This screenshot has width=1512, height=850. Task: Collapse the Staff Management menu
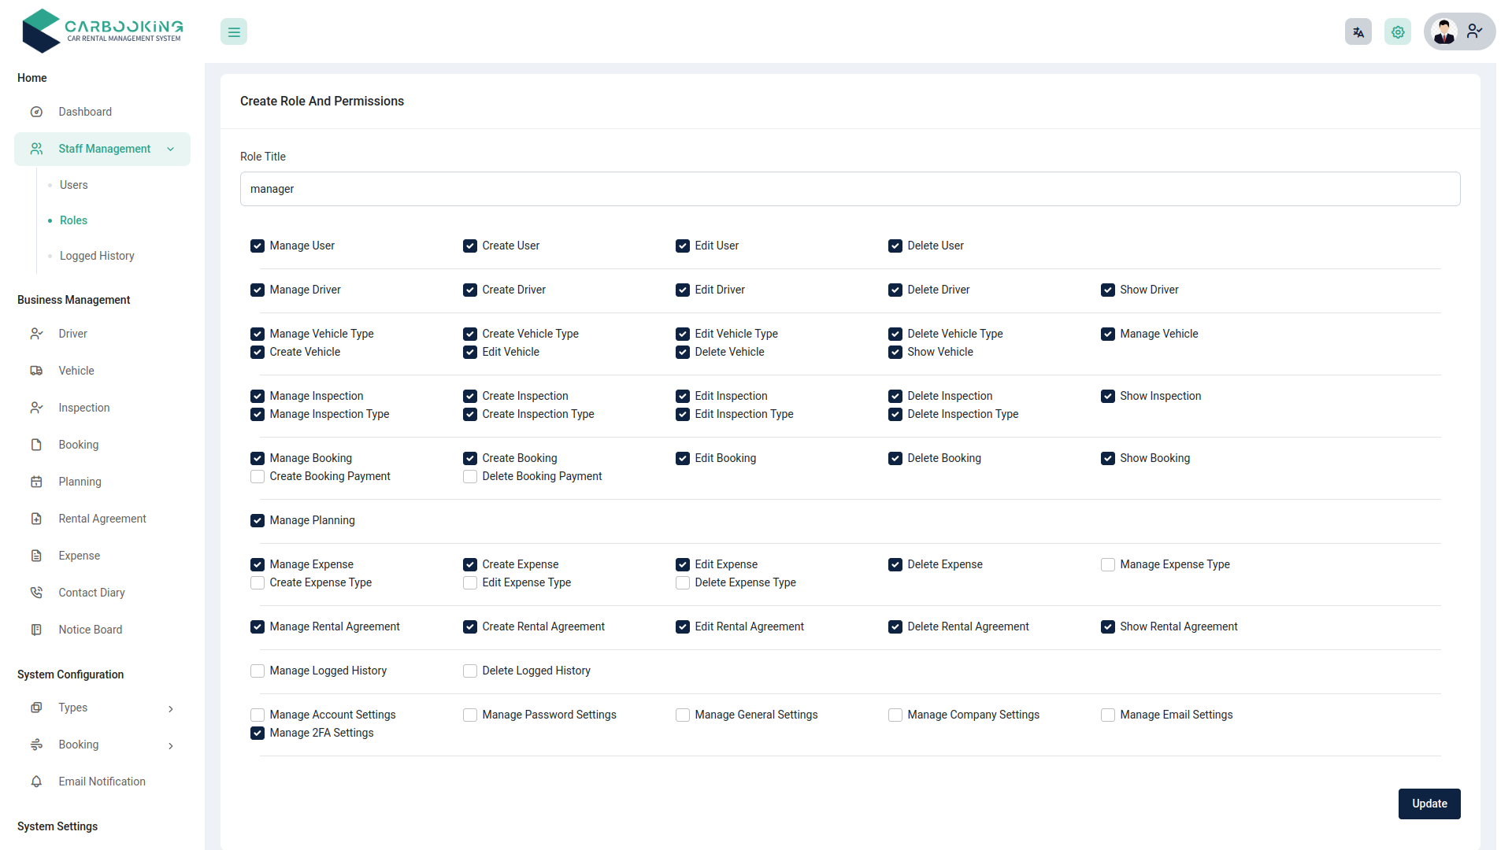(104, 148)
